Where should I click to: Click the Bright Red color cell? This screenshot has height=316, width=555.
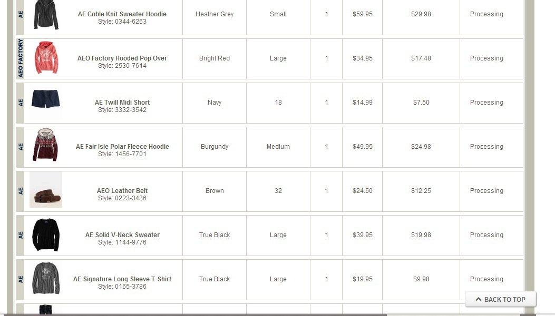click(x=215, y=58)
